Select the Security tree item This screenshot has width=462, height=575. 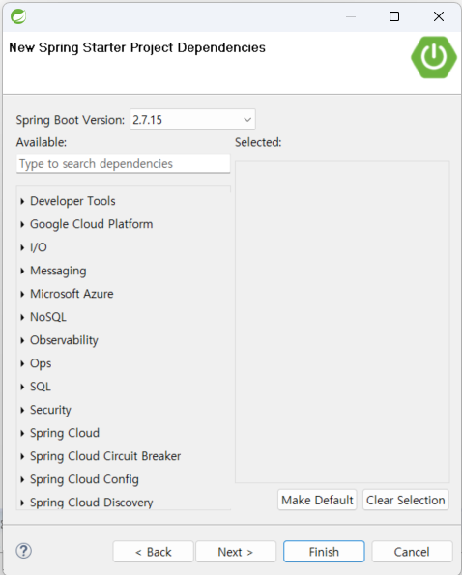50,410
